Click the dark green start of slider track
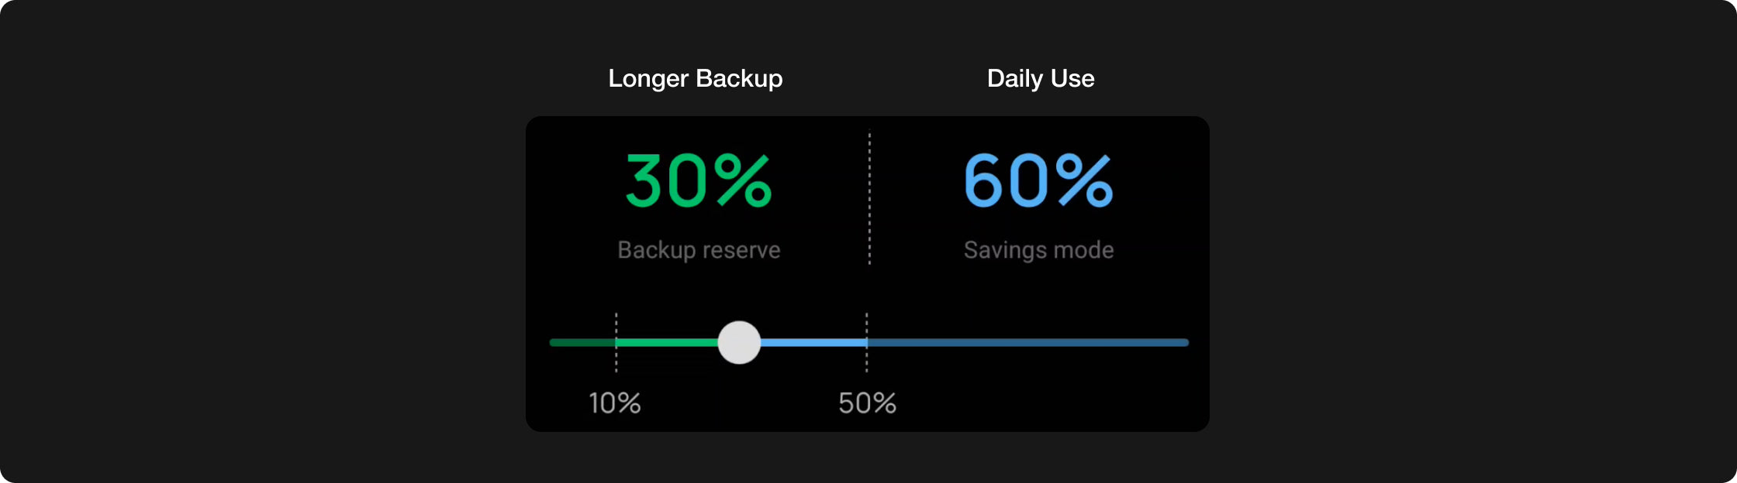Viewport: 1737px width, 483px height. point(582,342)
